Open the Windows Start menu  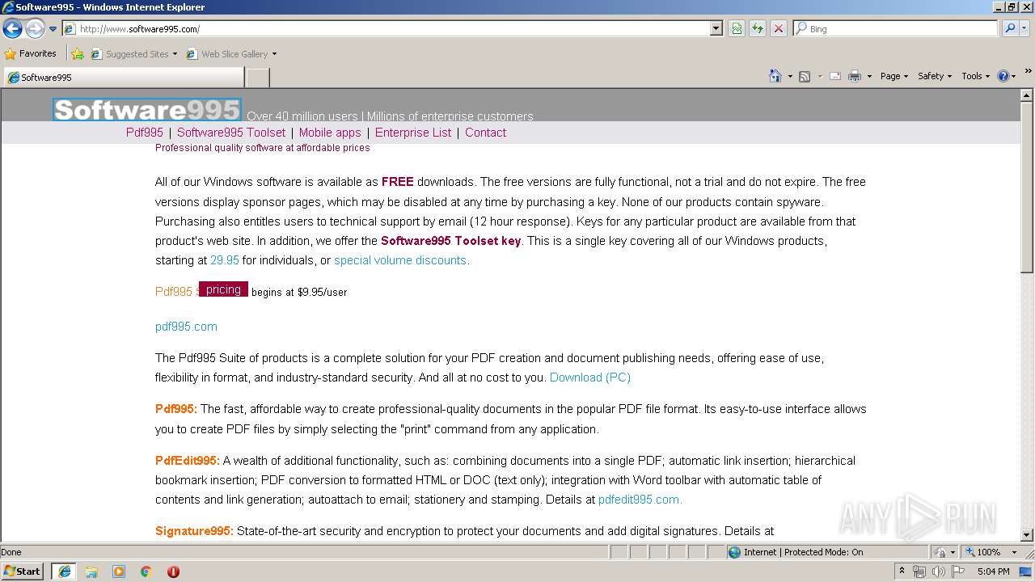click(23, 571)
